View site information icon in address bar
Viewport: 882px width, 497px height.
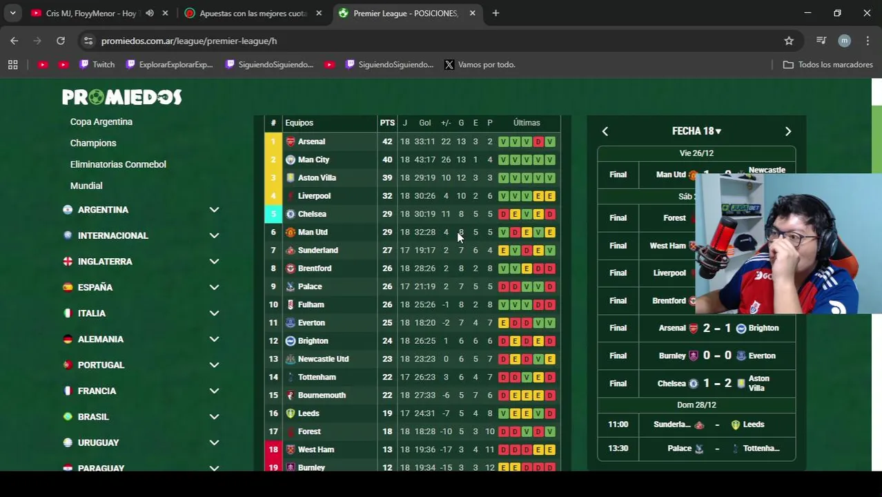(88, 41)
